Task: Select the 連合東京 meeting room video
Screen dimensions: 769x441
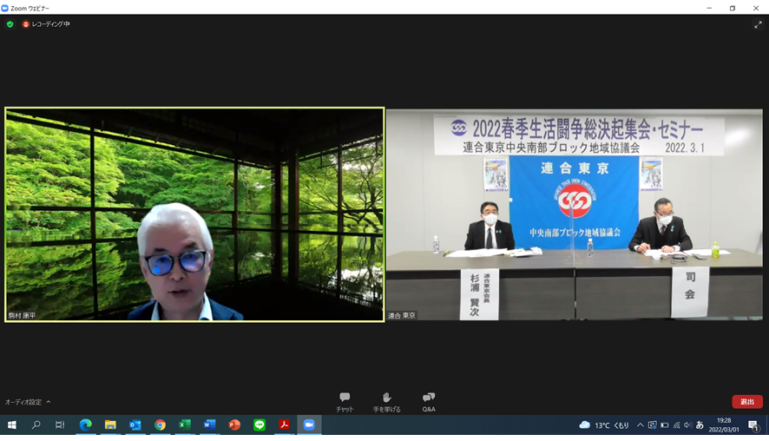Action: click(575, 215)
